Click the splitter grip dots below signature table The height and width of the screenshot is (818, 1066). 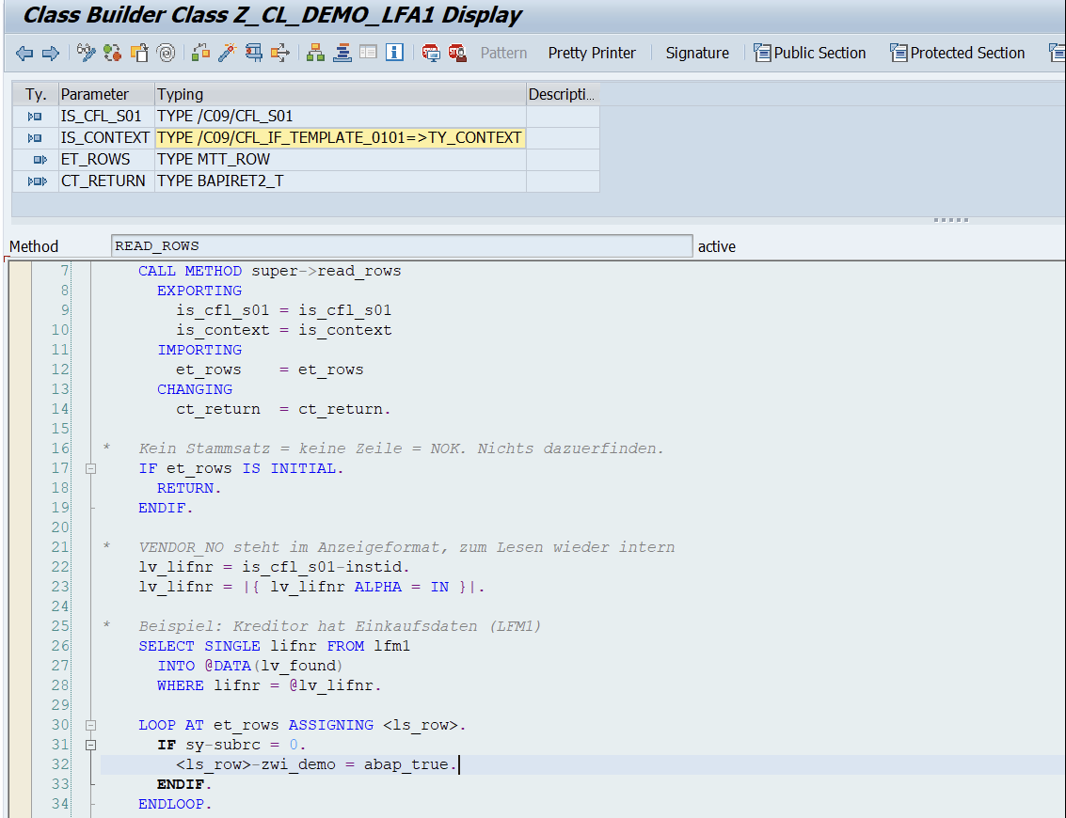(x=950, y=220)
